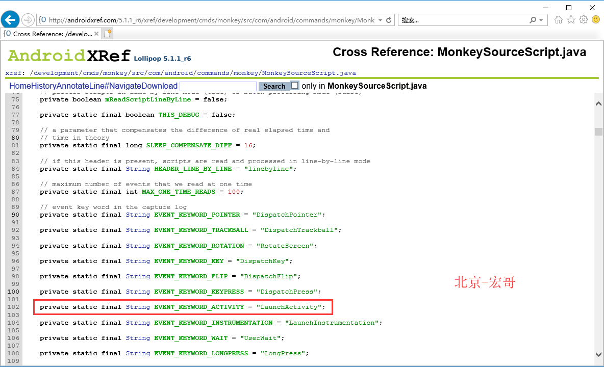
Task: Open the android path link
Action: pyautogui.click(x=179, y=73)
